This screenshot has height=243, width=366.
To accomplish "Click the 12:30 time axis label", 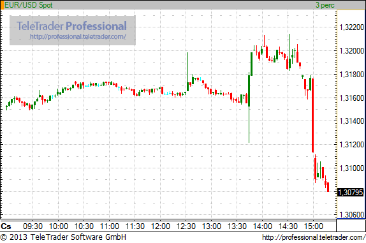I will point(186,226).
